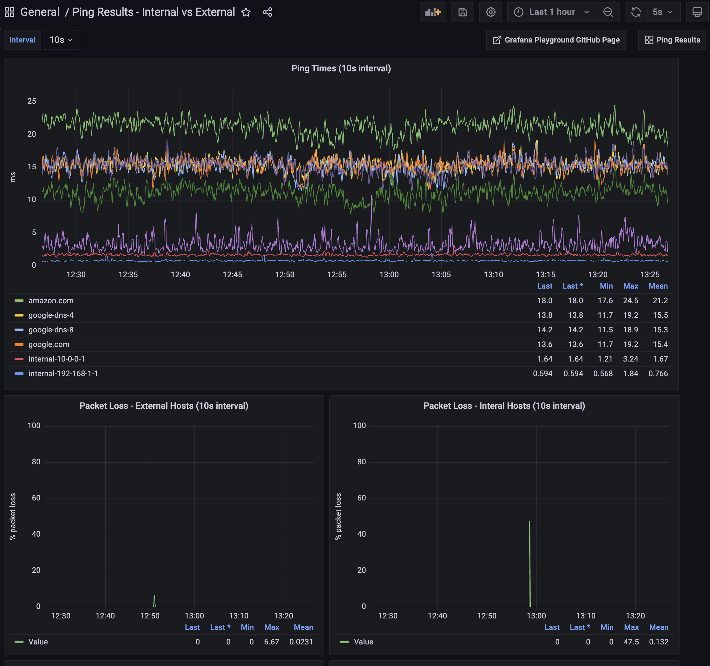Open the 10s interval dropdown
The height and width of the screenshot is (666, 710).
coord(62,40)
